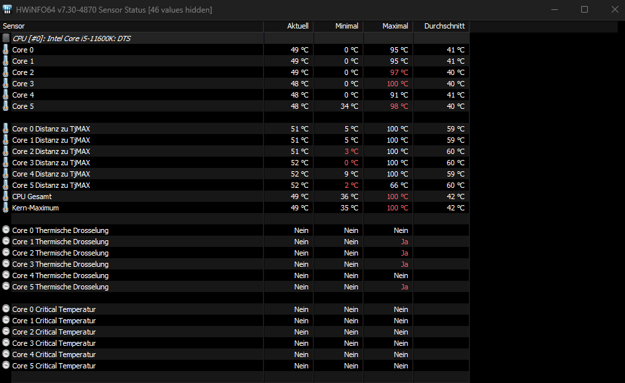Click status icon for Core 4 Thermische Drosselung
This screenshot has height=383, width=625.
6,275
